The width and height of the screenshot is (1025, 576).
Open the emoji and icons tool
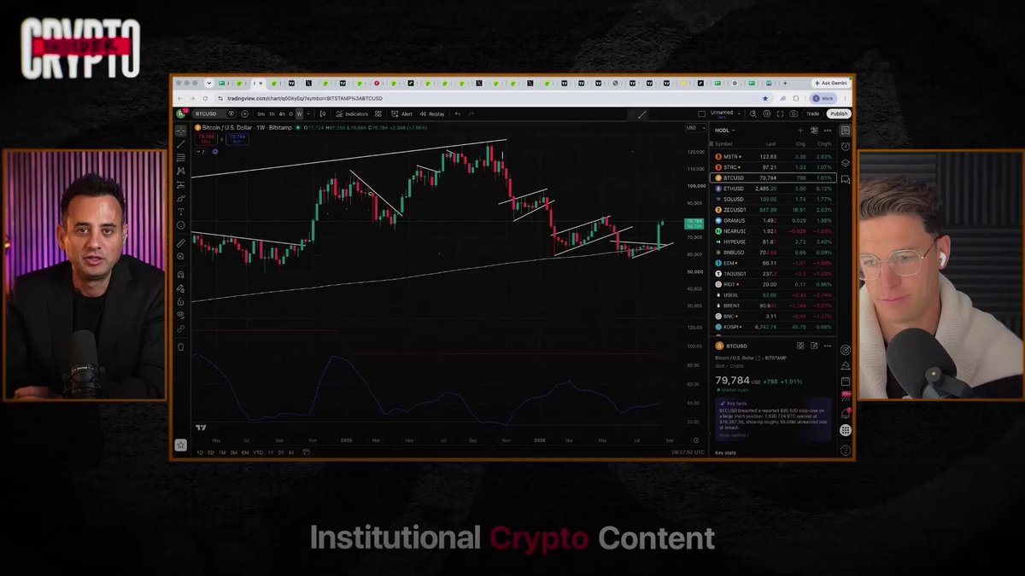pos(180,225)
